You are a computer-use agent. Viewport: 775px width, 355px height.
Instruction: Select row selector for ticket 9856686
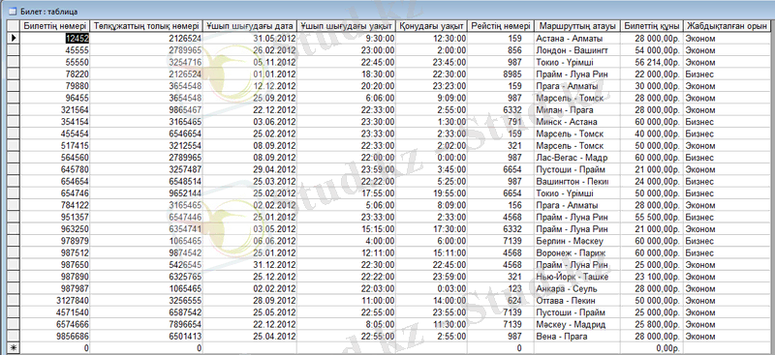[14, 337]
